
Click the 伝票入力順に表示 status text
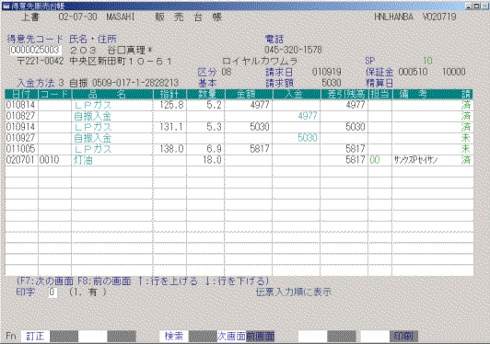294,292
